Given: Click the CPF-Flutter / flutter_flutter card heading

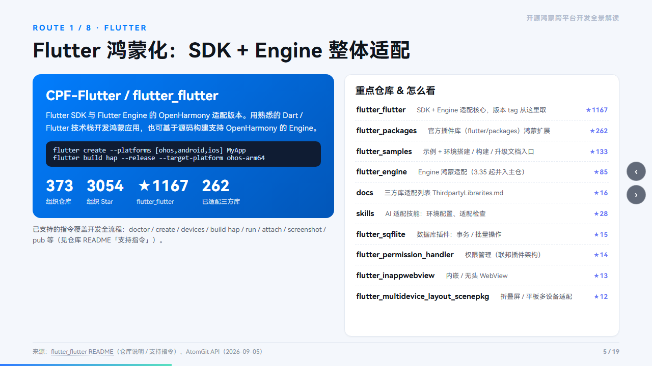Looking at the screenshot, I should click(x=132, y=96).
